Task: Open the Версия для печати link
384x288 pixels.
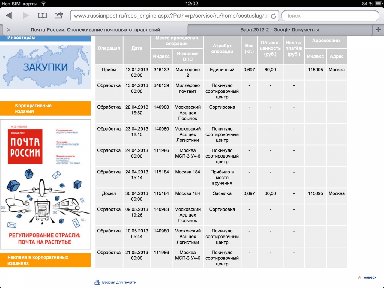Action: (119, 282)
